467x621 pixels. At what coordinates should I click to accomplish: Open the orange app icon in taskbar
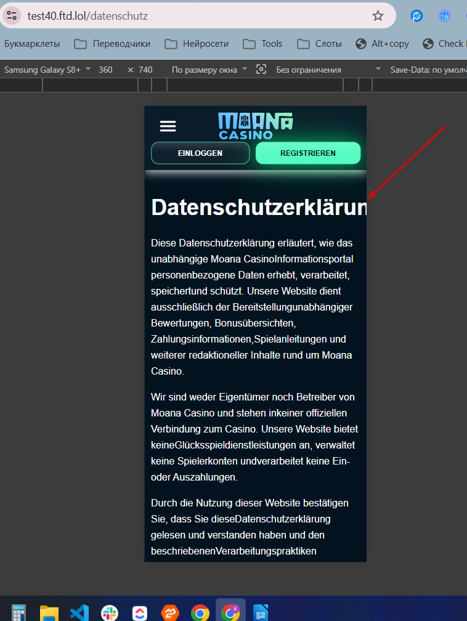pos(170,612)
